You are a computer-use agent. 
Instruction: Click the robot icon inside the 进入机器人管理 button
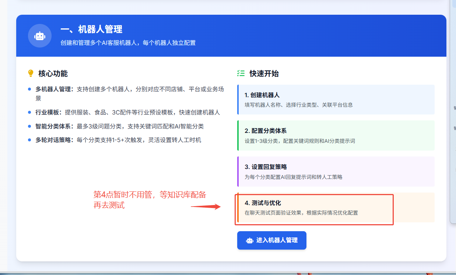tap(250, 240)
